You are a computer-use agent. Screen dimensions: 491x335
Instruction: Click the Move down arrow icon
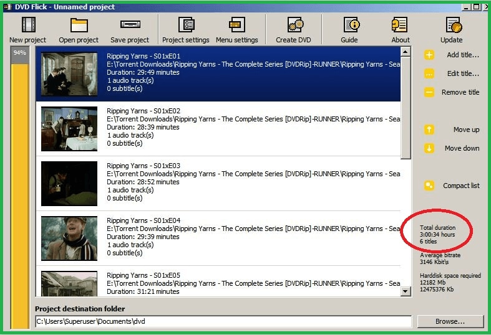pyautogui.click(x=429, y=148)
